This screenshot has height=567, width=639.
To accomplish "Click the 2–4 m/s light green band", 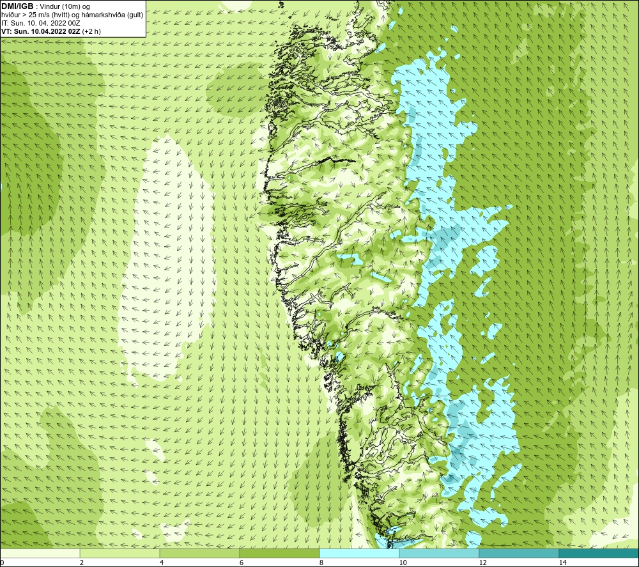I will point(119,553).
